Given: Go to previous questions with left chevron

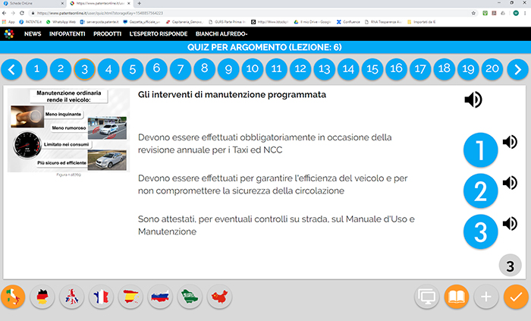Looking at the screenshot, I should click(11, 71).
